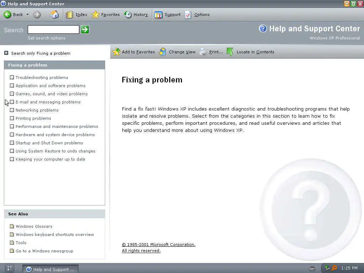
Task: Click Windows keyboard shortcuts overview help icon
Action: pos(12,235)
